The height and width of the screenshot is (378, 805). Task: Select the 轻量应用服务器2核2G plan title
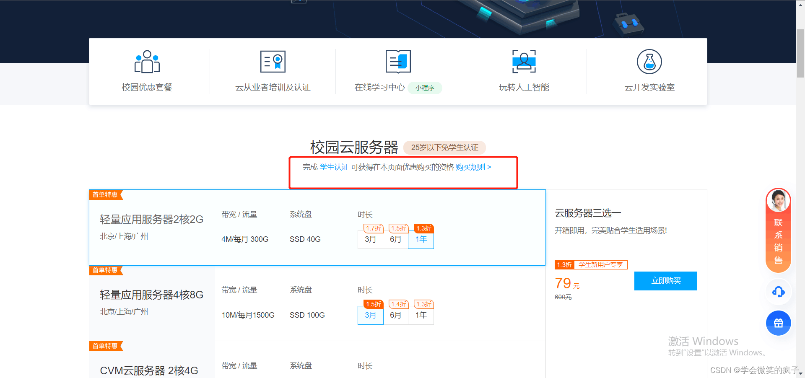coord(151,220)
